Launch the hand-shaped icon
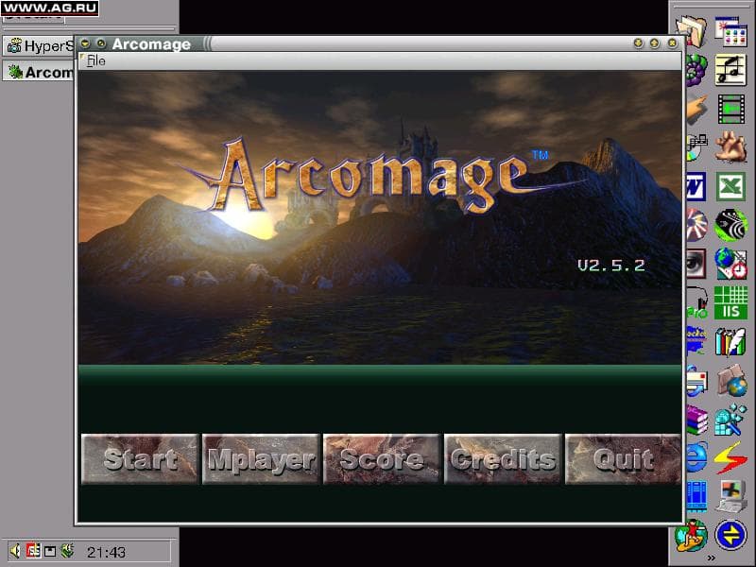 (730, 147)
